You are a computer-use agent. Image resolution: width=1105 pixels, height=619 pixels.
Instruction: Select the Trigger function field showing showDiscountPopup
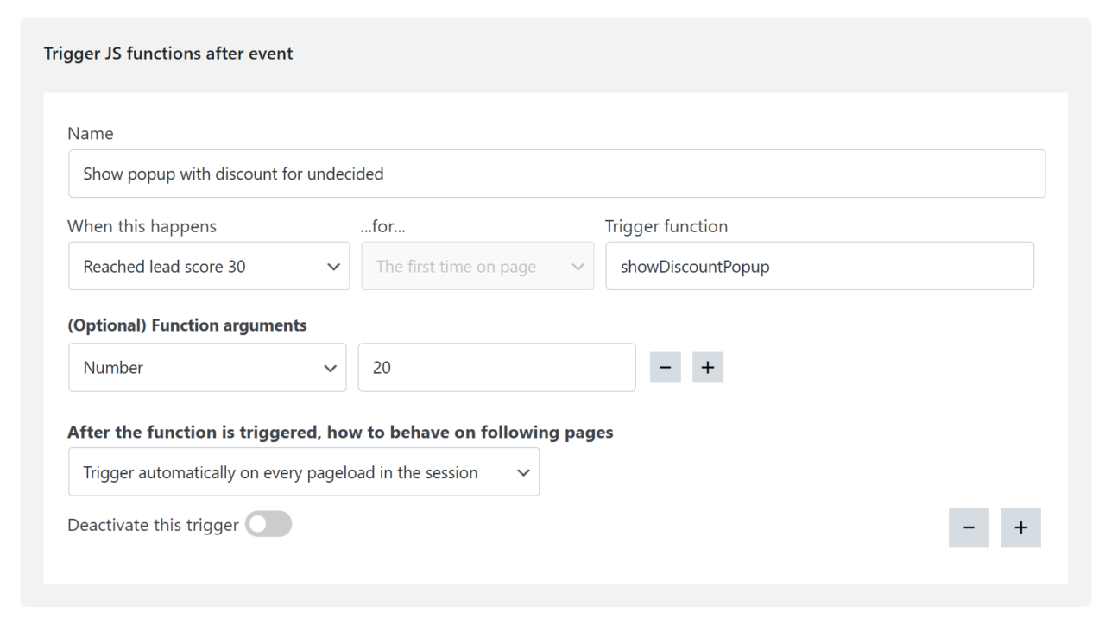[x=819, y=266]
